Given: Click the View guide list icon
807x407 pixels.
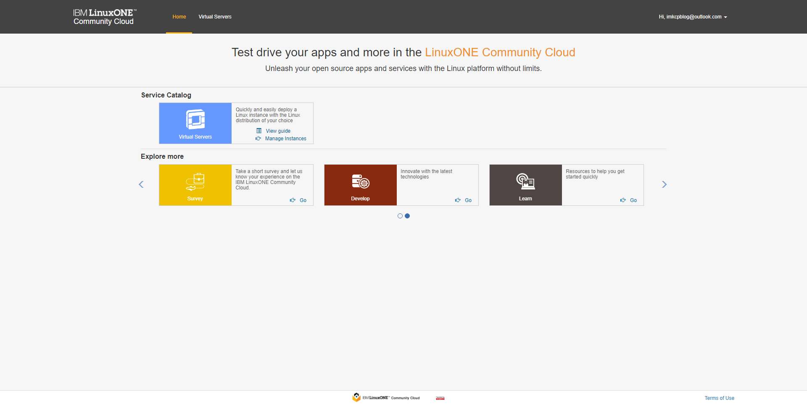Looking at the screenshot, I should tap(259, 131).
